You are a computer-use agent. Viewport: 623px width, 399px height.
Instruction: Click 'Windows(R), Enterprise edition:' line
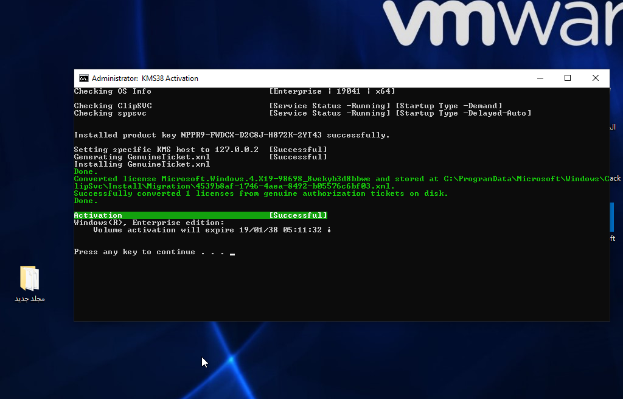(x=149, y=223)
